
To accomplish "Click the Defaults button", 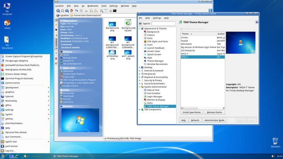I will coord(195,120).
